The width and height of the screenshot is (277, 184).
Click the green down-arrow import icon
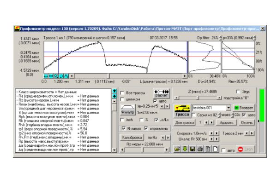(x=185, y=149)
